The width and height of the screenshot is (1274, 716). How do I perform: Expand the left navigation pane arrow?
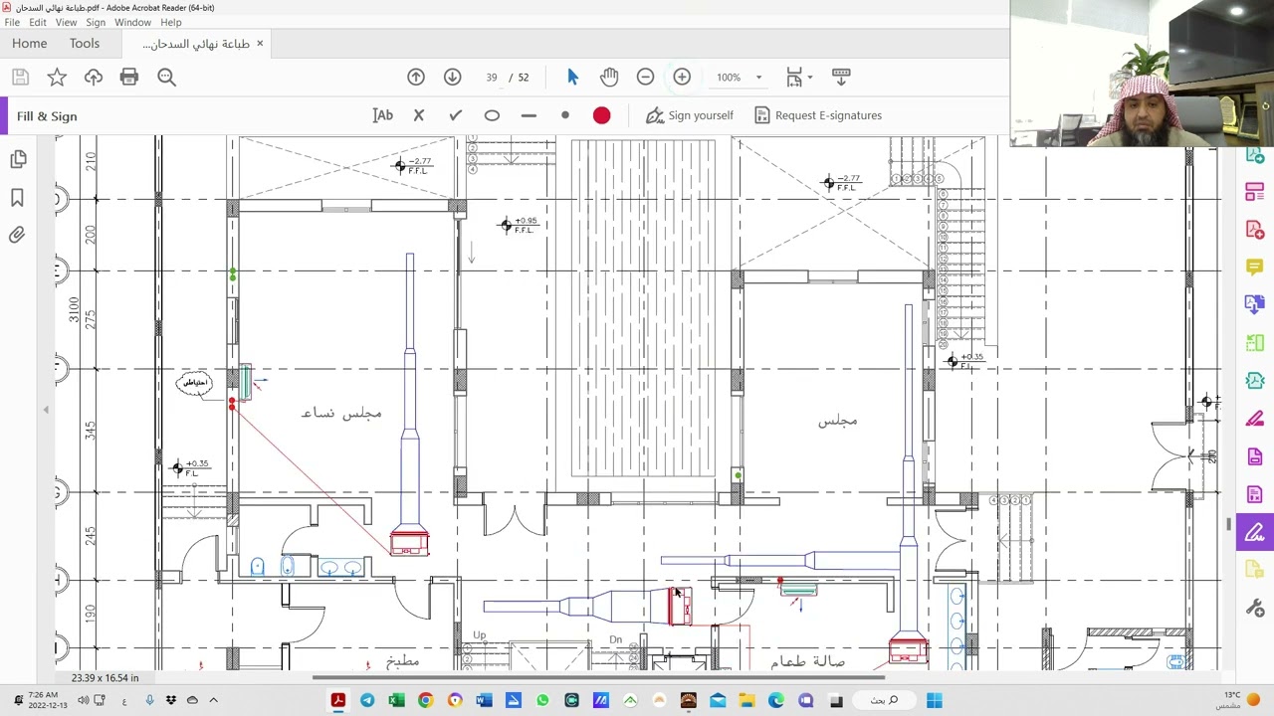(x=46, y=410)
